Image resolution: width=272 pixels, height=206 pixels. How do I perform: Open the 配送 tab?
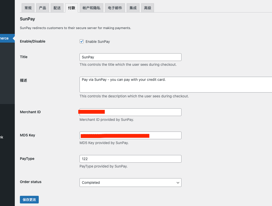57,8
